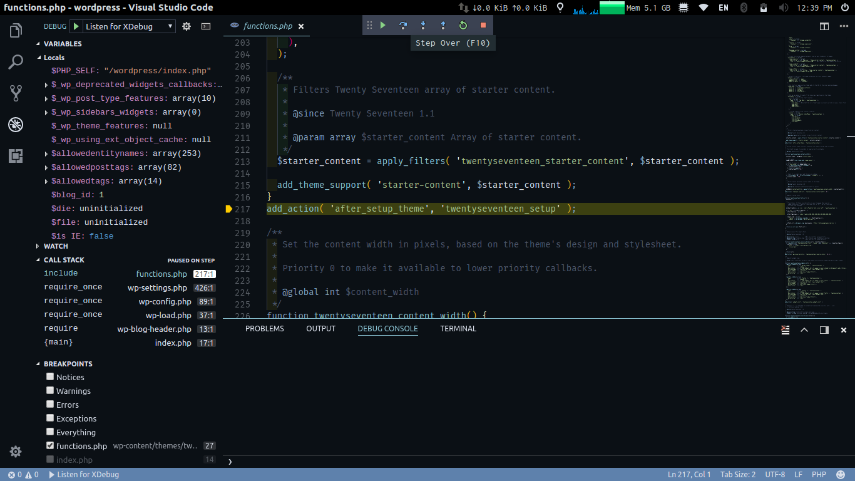855x481 pixels.
Task: Enable the Warnings breakpoint checkbox
Action: [49, 391]
